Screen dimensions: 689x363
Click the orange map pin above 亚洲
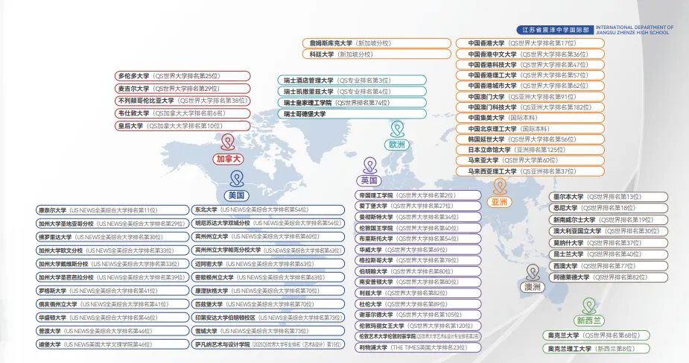tap(500, 187)
